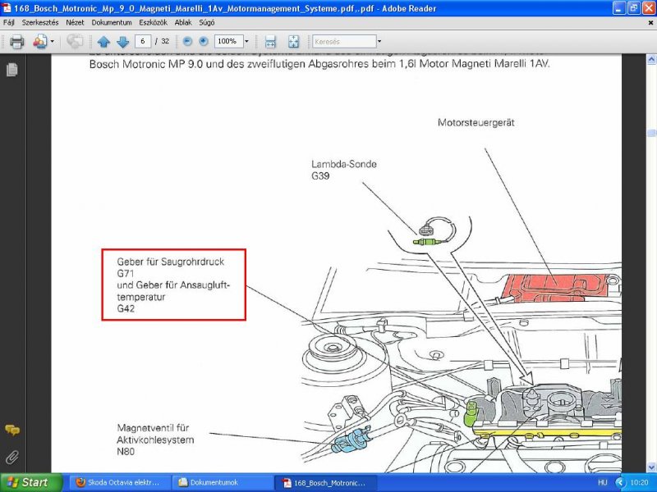Go to next page with down arrow
657x492 pixels.
pyautogui.click(x=122, y=42)
